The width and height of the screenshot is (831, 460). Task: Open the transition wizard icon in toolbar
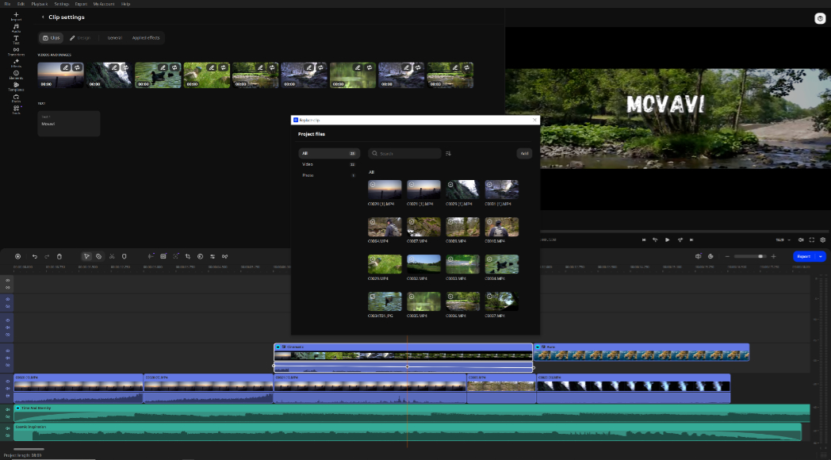(224, 256)
